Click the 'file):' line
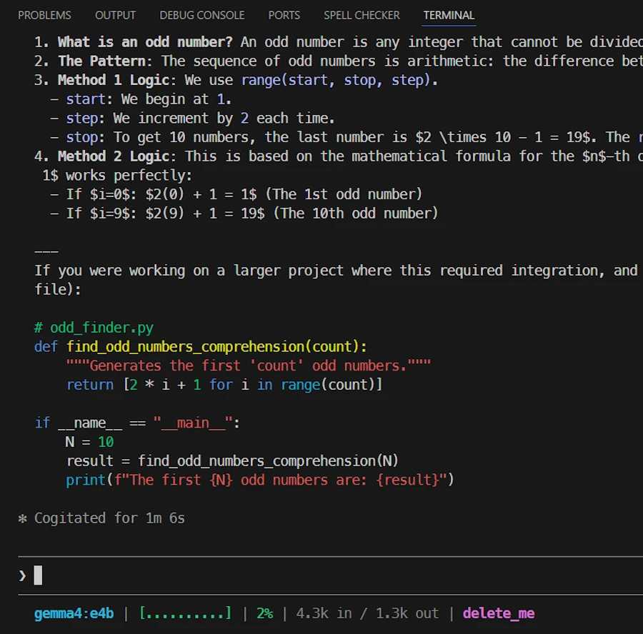Screen dimensions: 643x634 coord(58,290)
